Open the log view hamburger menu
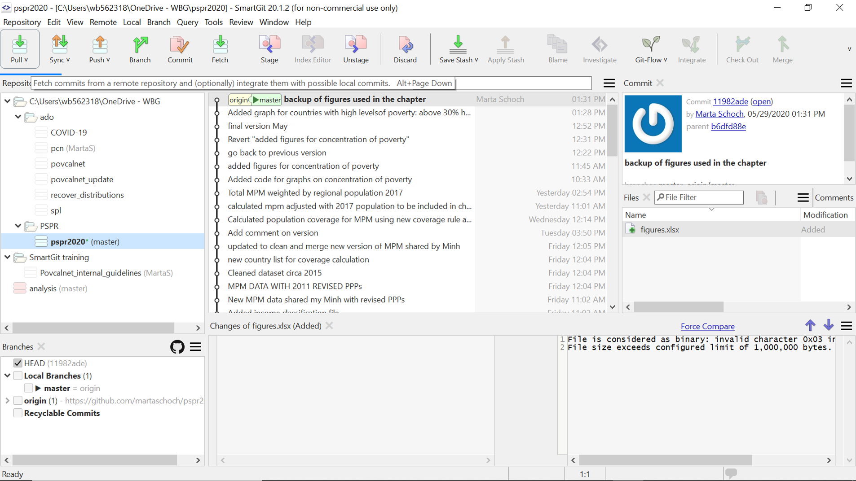This screenshot has height=481, width=856. pyautogui.click(x=609, y=83)
